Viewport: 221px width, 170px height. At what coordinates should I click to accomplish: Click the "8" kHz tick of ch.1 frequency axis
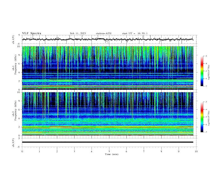pos(19,55)
